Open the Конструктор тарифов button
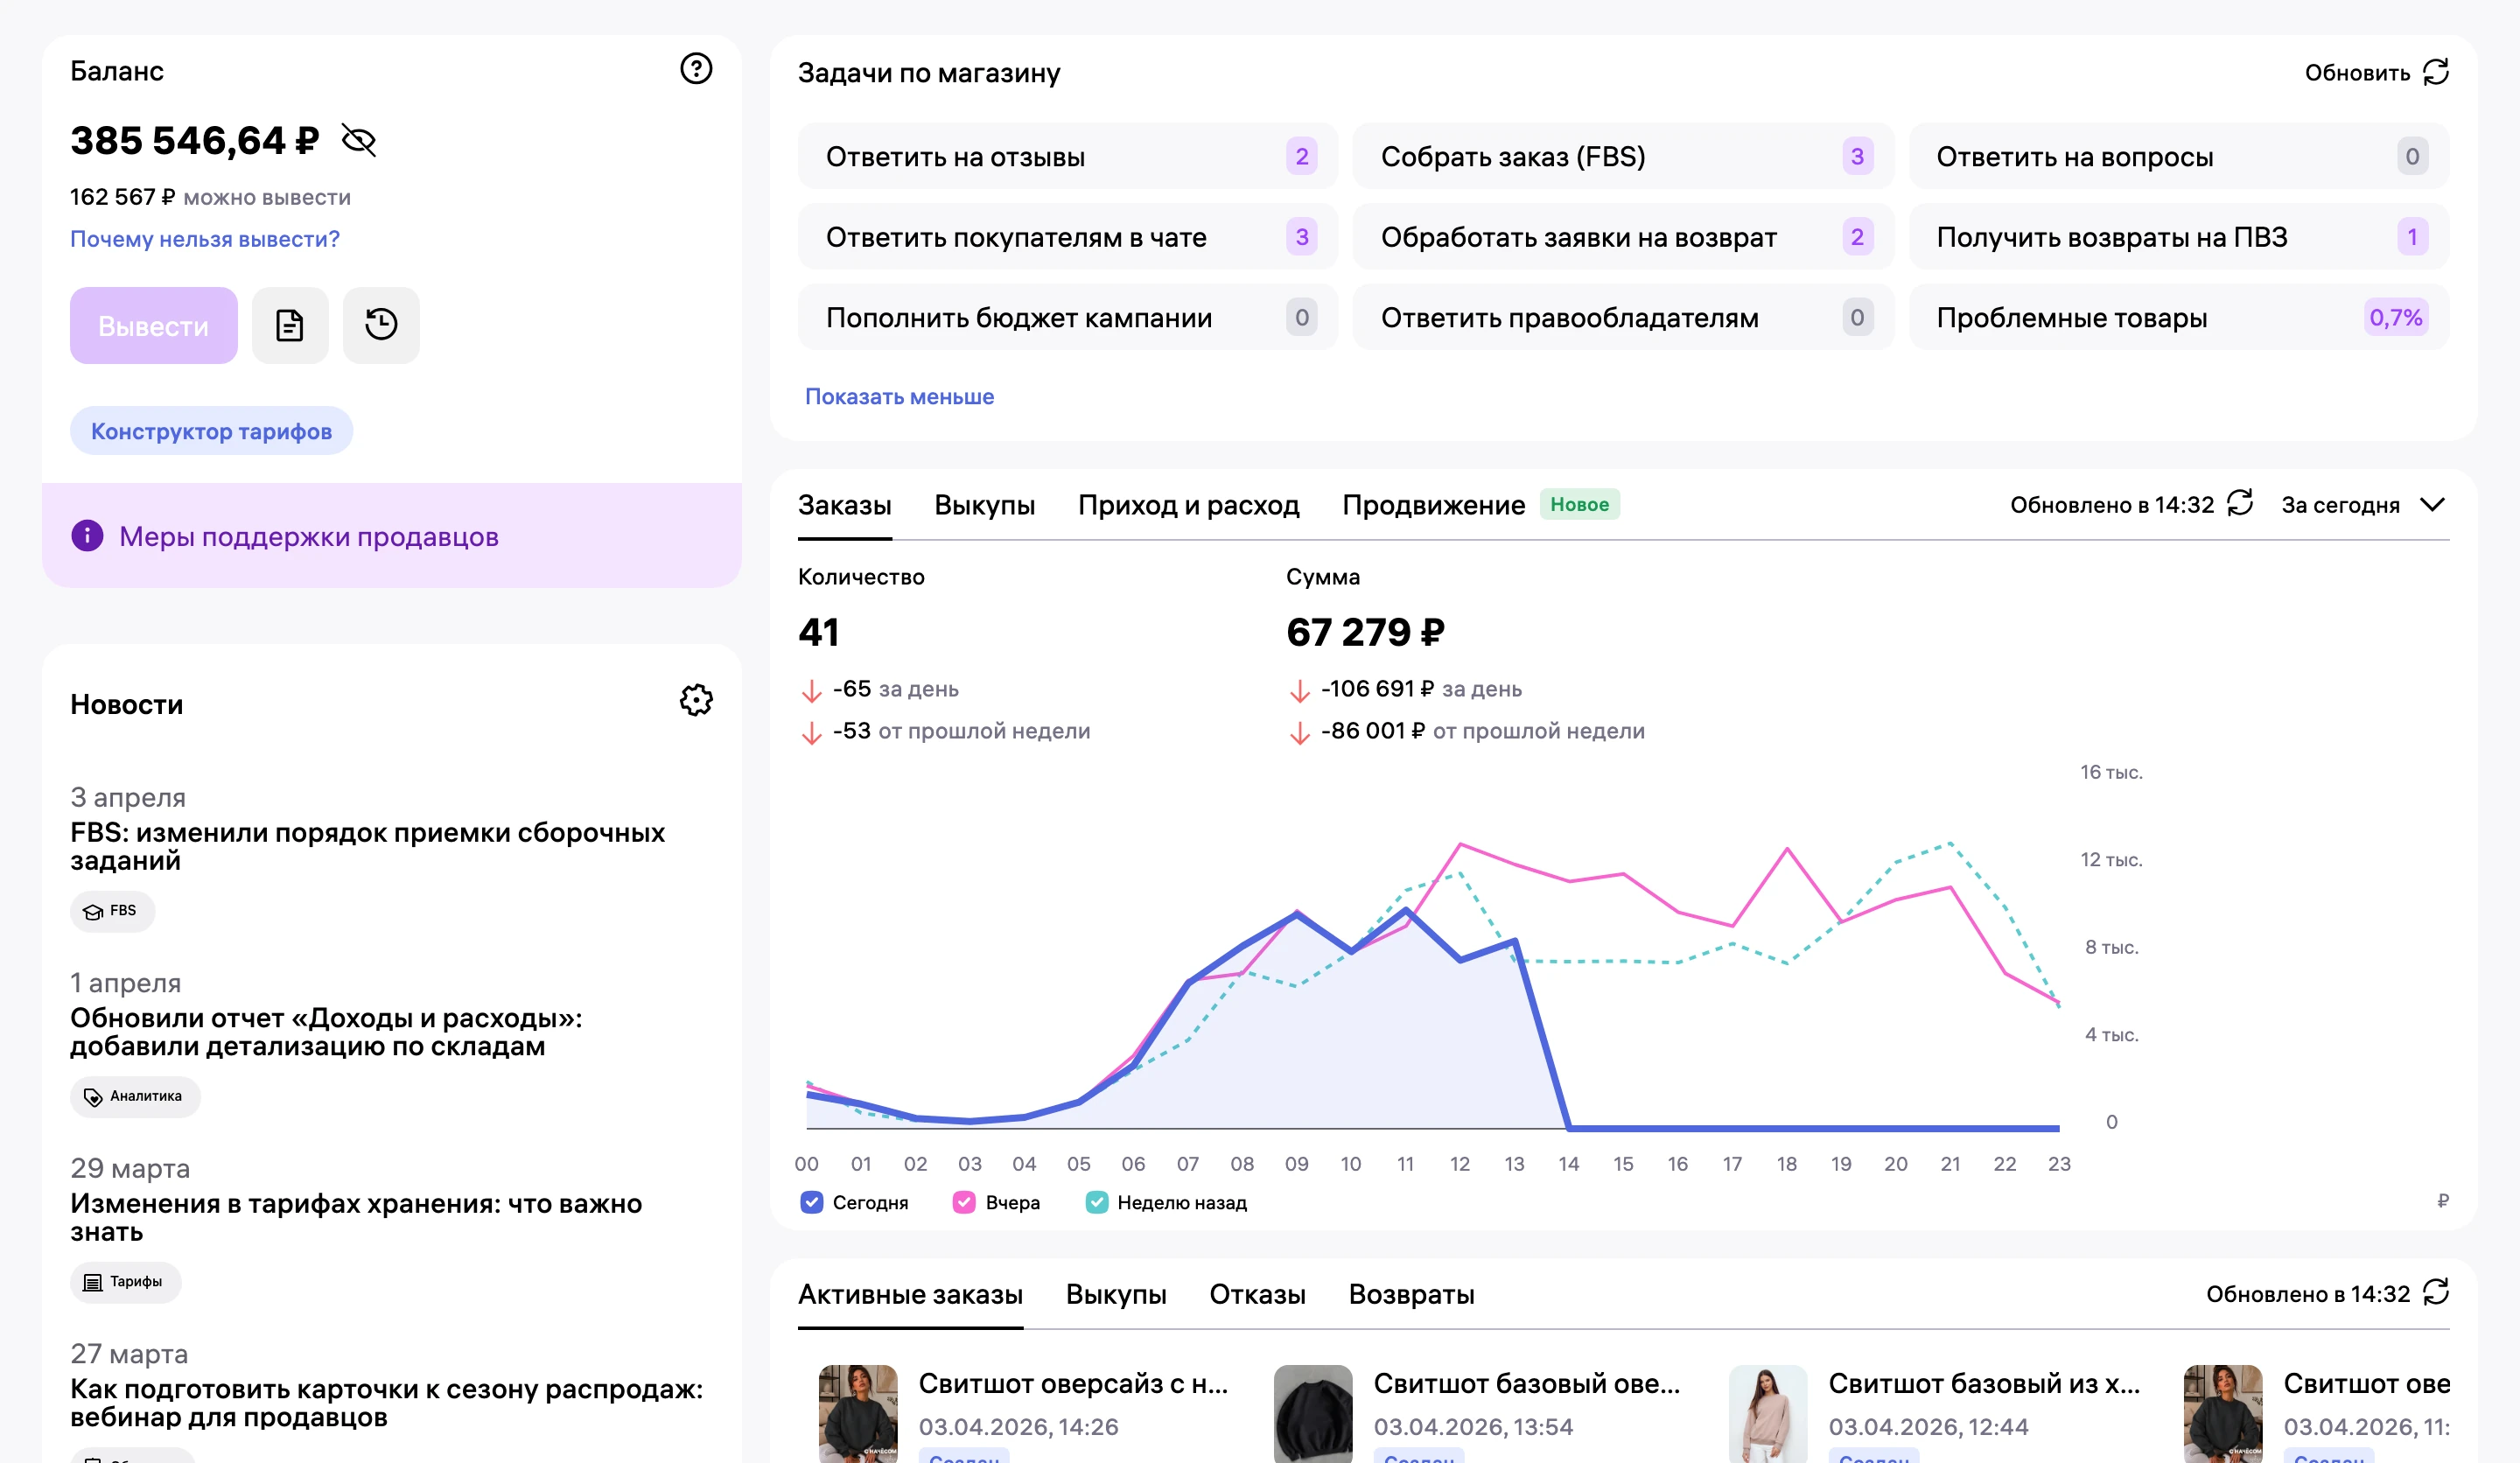The height and width of the screenshot is (1463, 2520). 211,431
